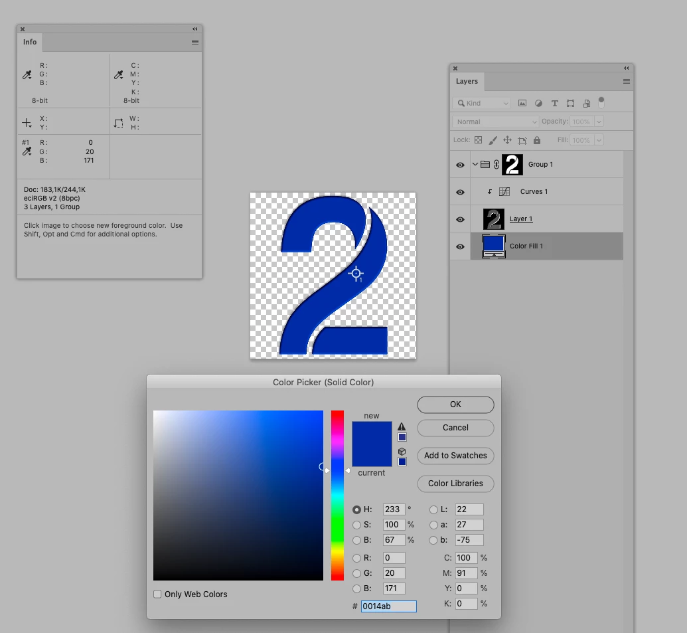Select the G green radio button

coord(356,573)
